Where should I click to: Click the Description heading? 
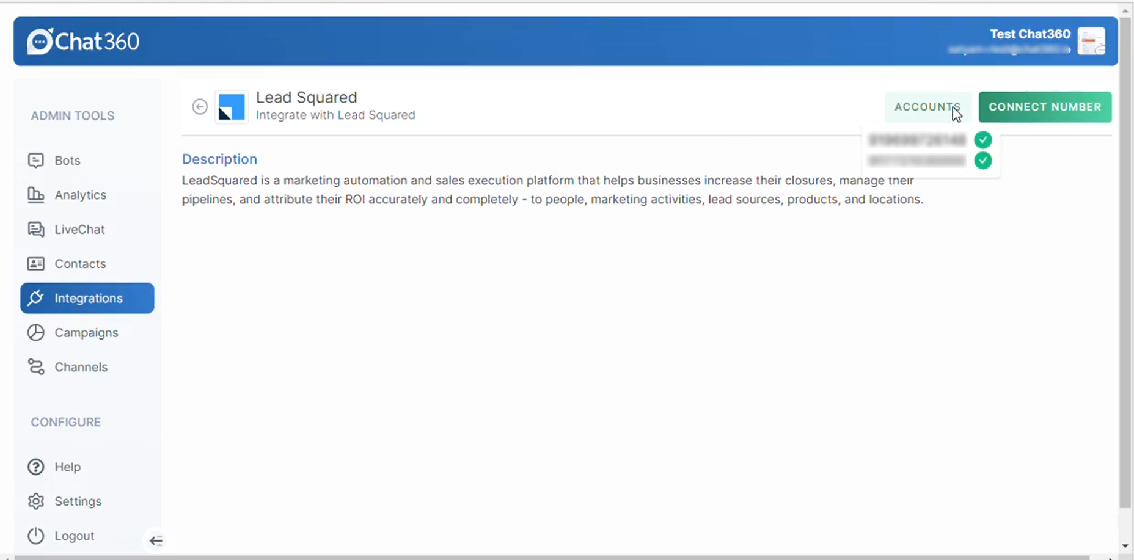pos(219,159)
